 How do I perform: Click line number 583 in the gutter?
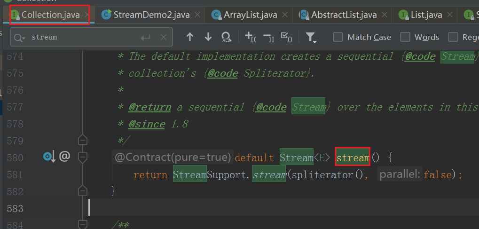click(15, 208)
